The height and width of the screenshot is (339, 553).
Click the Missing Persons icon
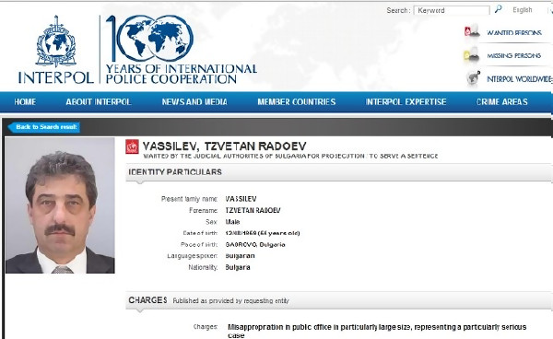point(472,54)
